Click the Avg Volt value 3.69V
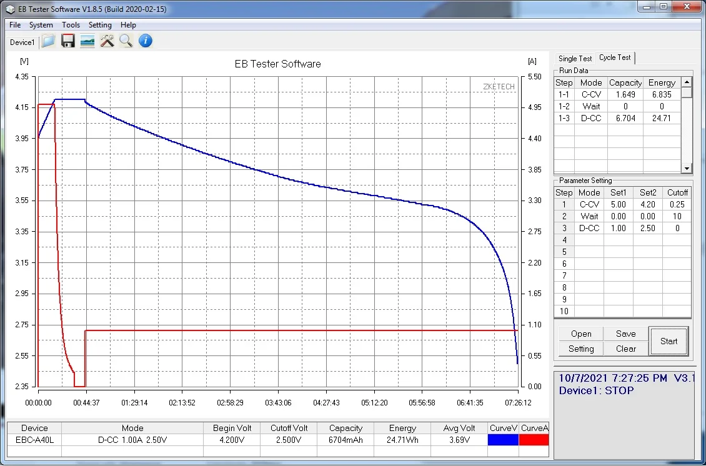This screenshot has width=706, height=466. [459, 440]
